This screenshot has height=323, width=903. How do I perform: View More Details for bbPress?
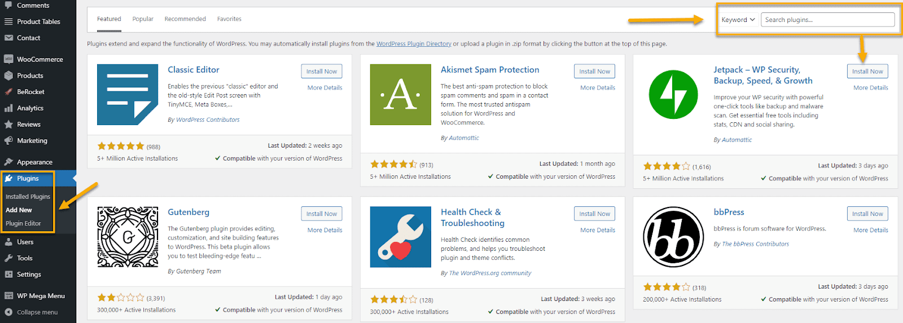(x=871, y=230)
